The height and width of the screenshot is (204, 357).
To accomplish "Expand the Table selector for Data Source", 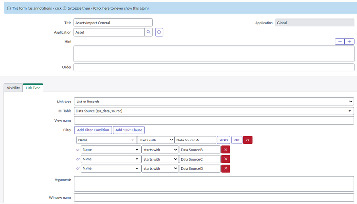I will point(214,111).
